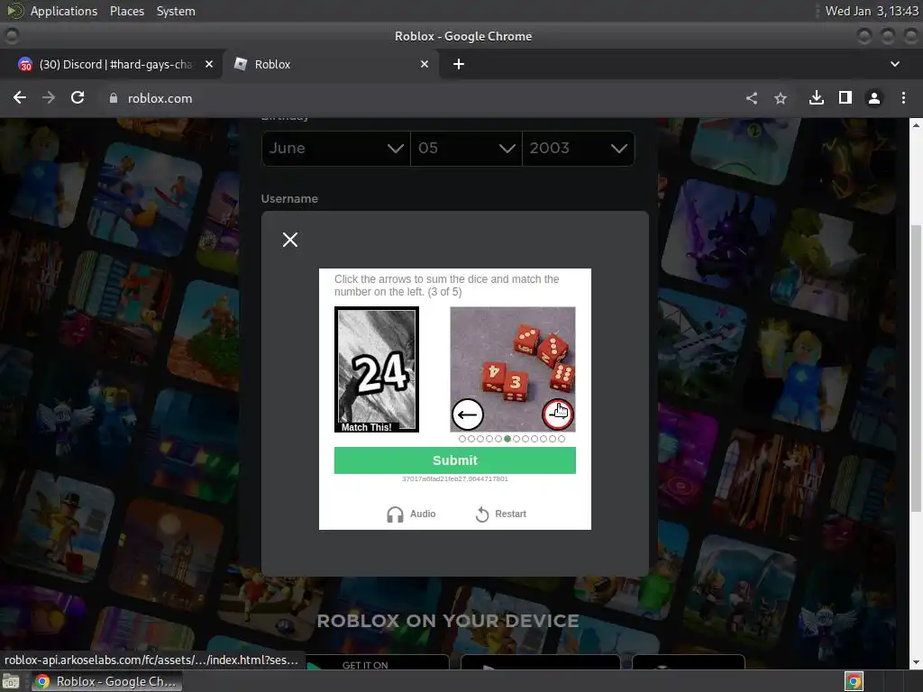Click the red dice image
Screen dimensions: 923x692
[x=513, y=369]
